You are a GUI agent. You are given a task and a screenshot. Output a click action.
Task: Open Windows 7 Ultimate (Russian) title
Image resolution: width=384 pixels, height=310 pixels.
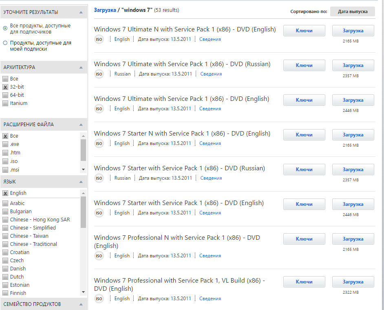tap(182, 64)
